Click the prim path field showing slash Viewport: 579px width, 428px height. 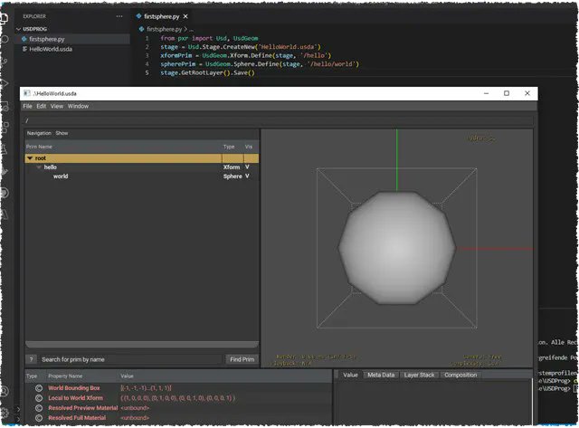(x=279, y=120)
